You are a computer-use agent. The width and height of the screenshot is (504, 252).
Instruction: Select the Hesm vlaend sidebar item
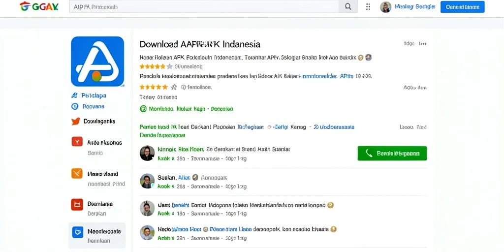103,174
